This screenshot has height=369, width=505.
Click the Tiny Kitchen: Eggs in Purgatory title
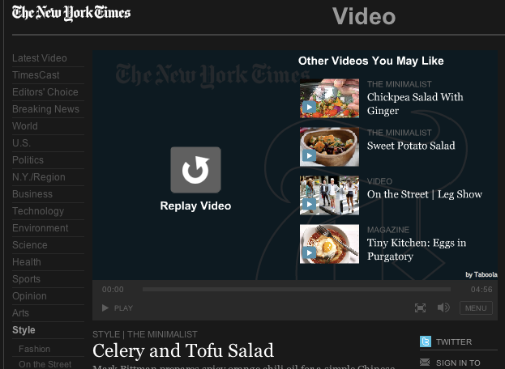click(417, 249)
